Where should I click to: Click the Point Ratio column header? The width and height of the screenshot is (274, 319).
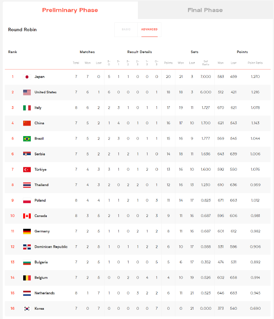pyautogui.click(x=255, y=63)
